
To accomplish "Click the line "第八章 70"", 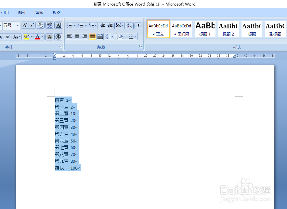I will click(66, 154).
